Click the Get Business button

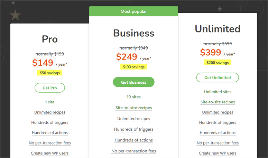tap(133, 82)
